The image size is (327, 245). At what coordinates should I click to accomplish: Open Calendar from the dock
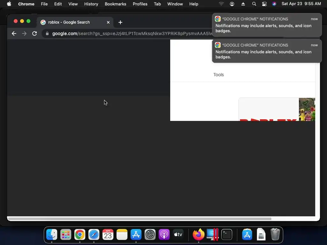(x=108, y=234)
